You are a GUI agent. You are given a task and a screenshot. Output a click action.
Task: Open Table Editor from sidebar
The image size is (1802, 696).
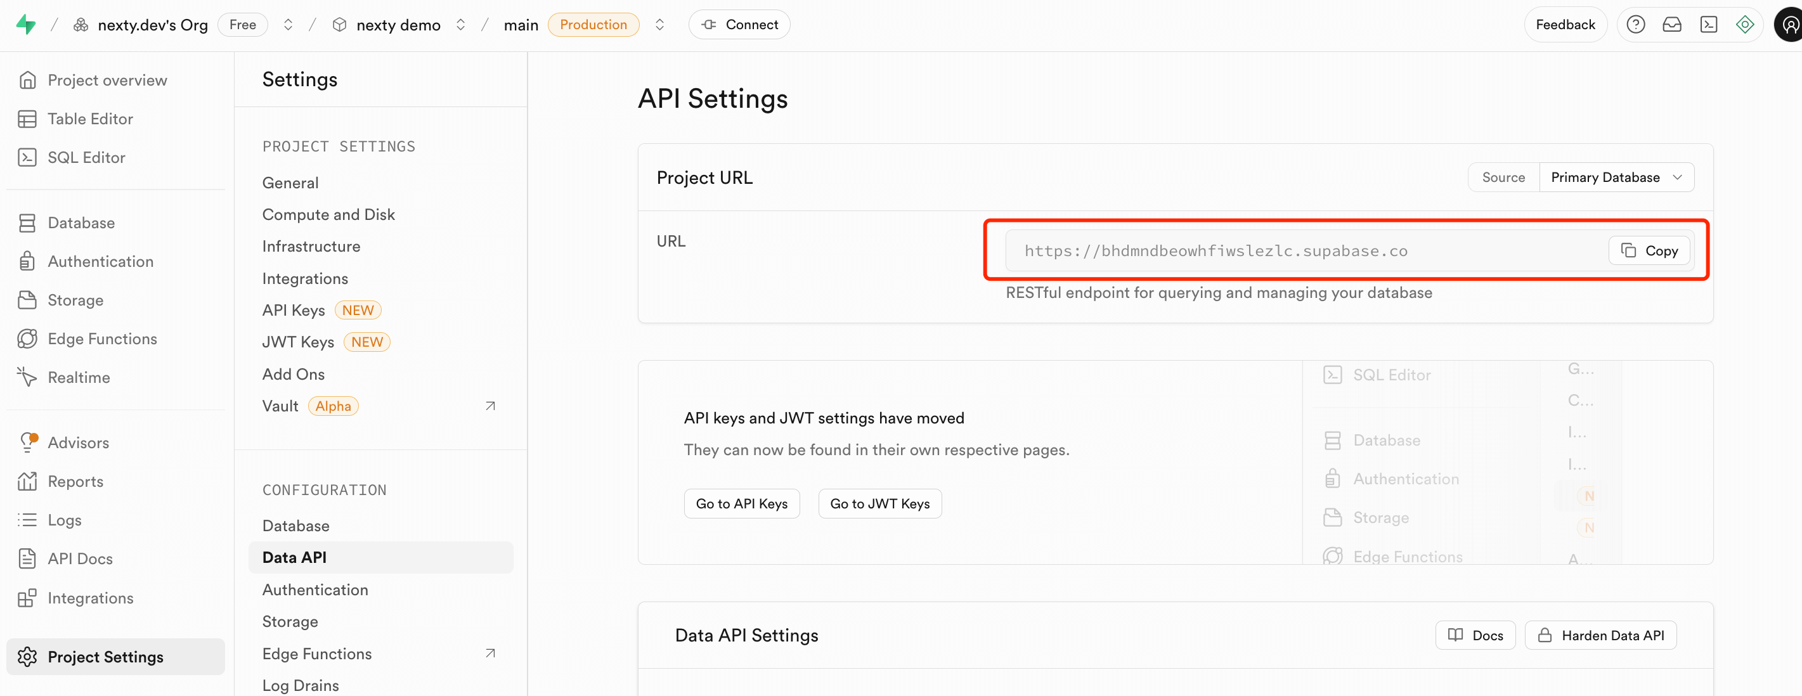(89, 119)
